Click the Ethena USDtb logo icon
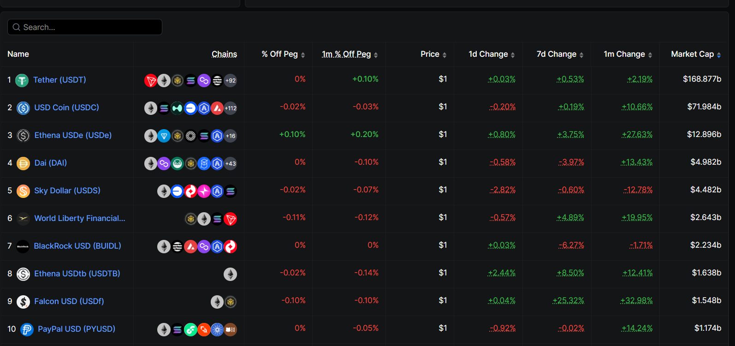 tap(23, 274)
